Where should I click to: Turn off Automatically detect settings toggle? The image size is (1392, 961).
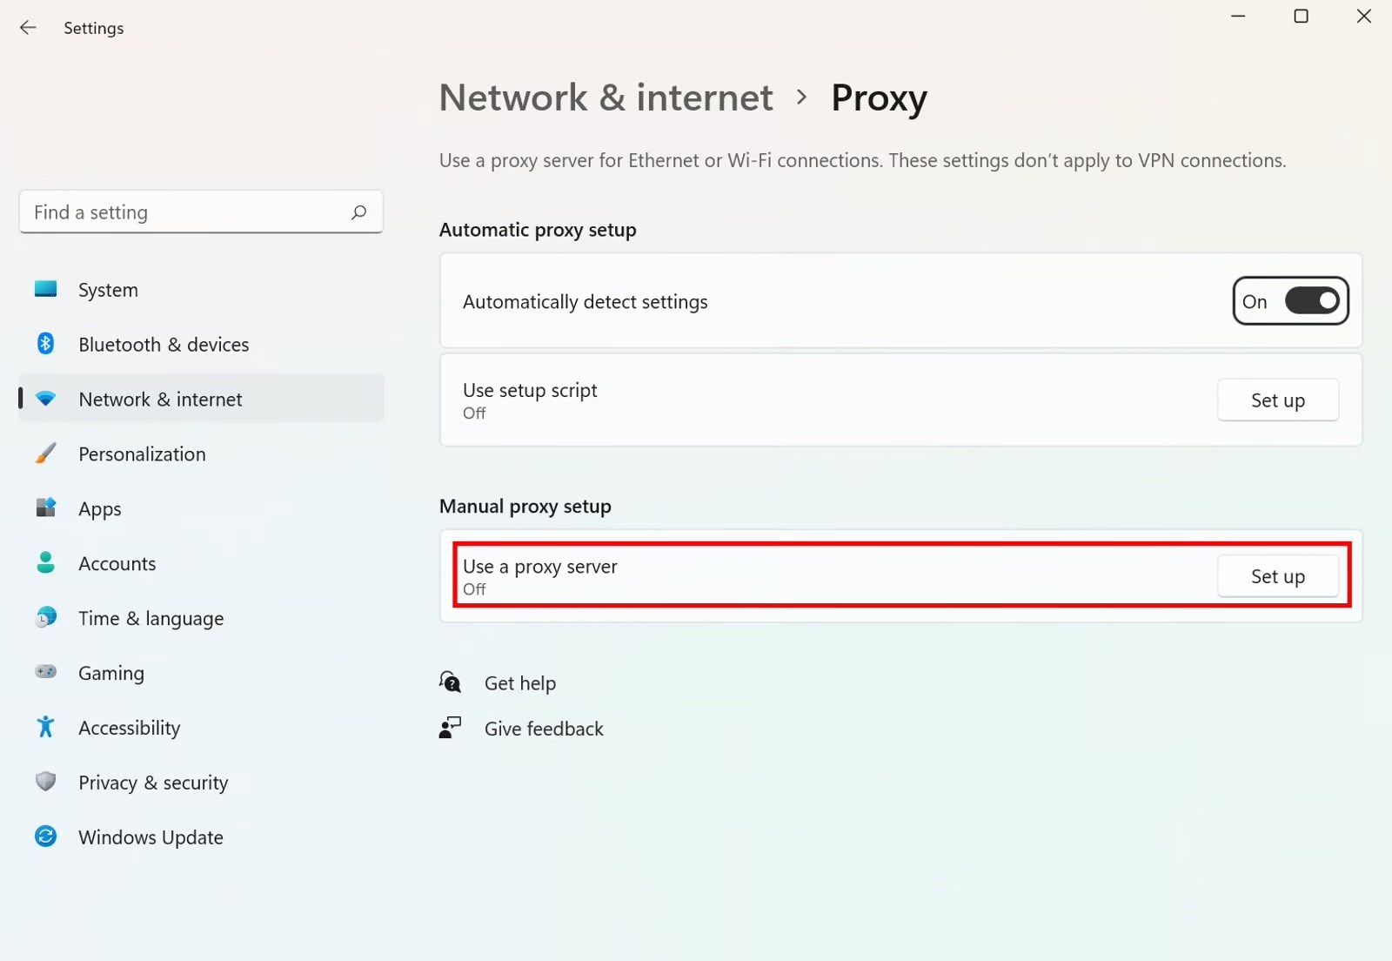pos(1312,301)
